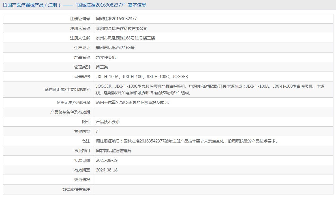The image size is (336, 197).
Task: Click the 审批部门 label
Action: [x=82, y=151]
